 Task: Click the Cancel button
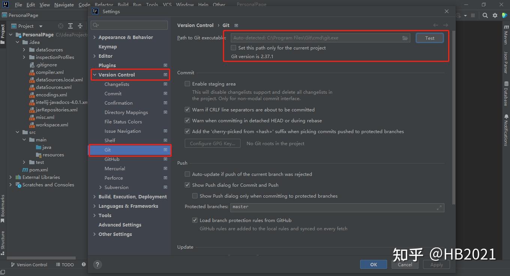(405, 264)
